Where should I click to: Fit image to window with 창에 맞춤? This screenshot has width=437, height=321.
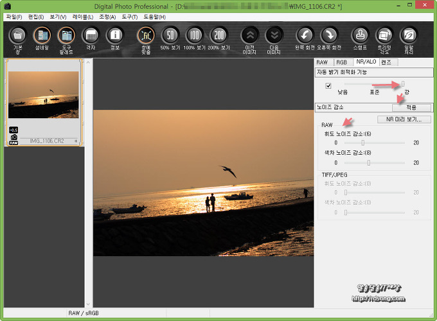146,37
